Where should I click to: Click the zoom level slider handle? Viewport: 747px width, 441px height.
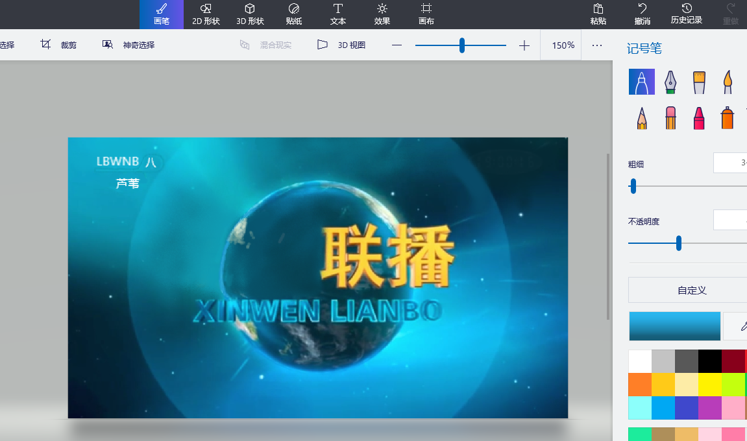click(x=461, y=45)
